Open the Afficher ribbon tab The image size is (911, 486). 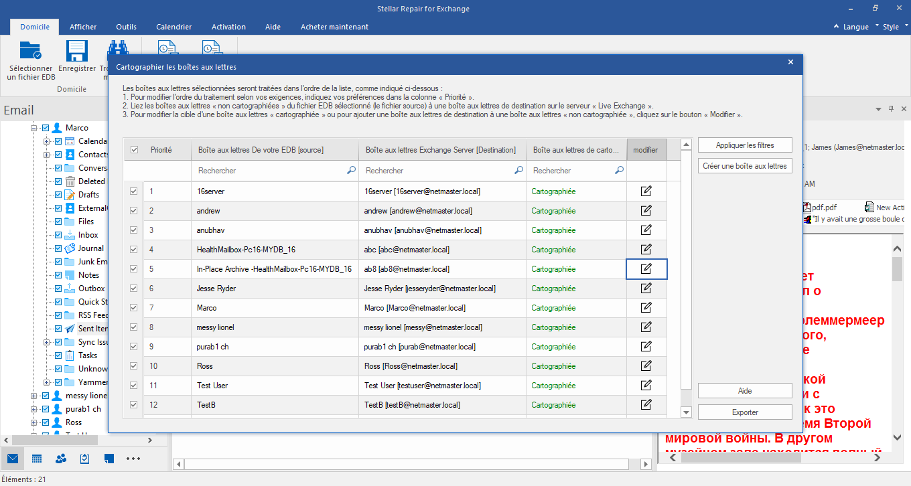[83, 27]
